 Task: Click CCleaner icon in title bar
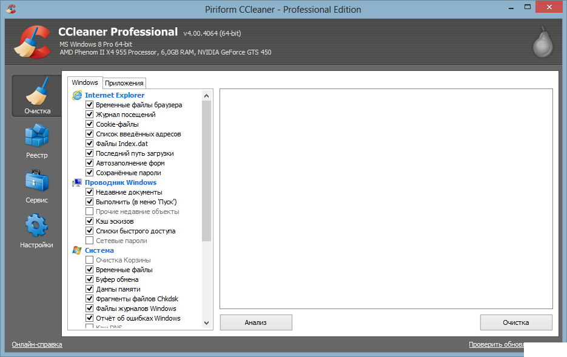[11, 9]
